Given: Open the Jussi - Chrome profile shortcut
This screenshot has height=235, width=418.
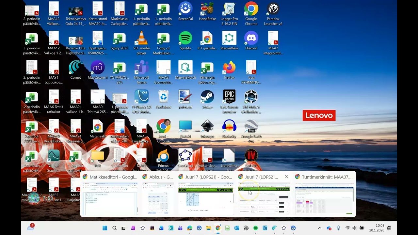Looking at the screenshot, I should click(x=163, y=131).
